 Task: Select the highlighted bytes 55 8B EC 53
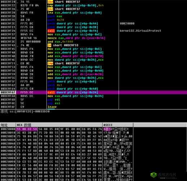pyautogui.click(x=27, y=129)
